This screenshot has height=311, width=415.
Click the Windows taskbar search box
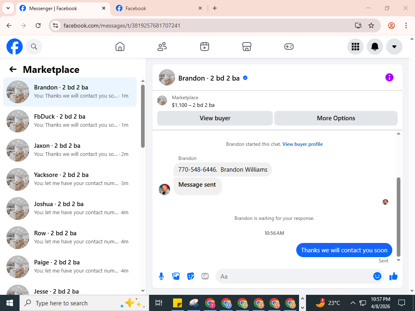(x=84, y=303)
